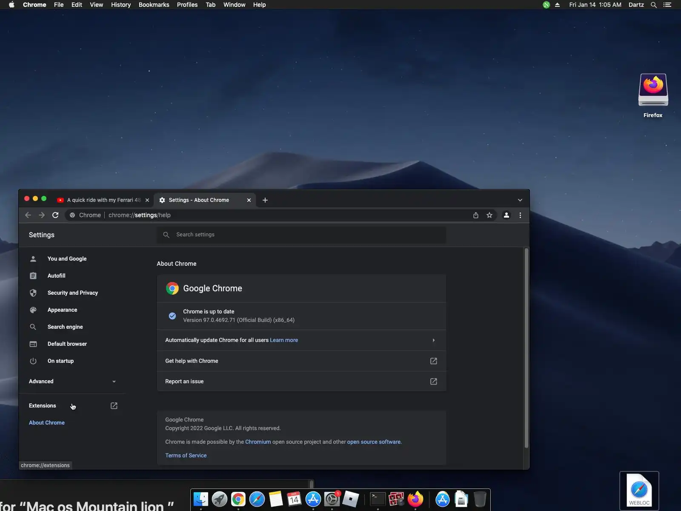This screenshot has width=681, height=511.
Task: Open System Preferences from the Dock
Action: [x=332, y=499]
